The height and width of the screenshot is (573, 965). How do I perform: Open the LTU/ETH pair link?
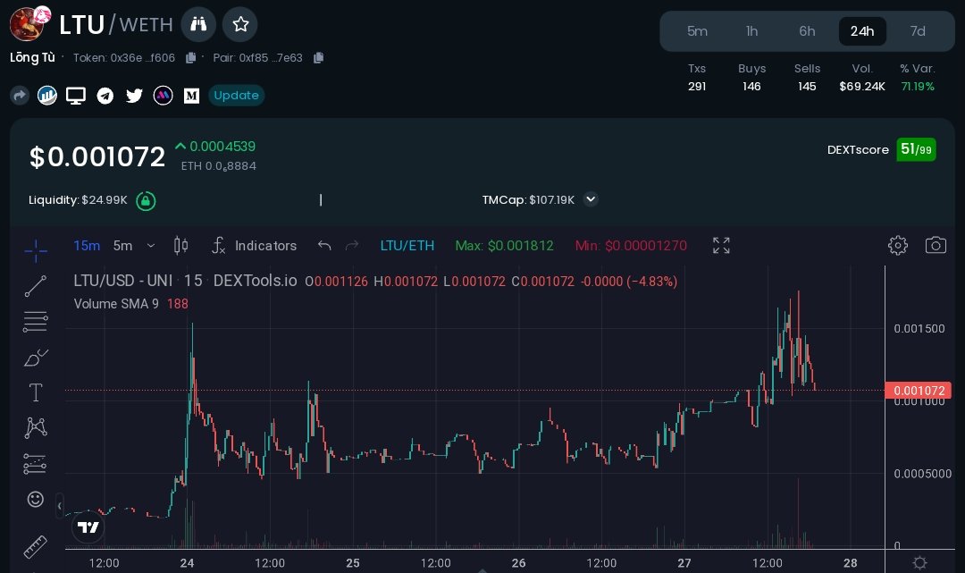[407, 246]
